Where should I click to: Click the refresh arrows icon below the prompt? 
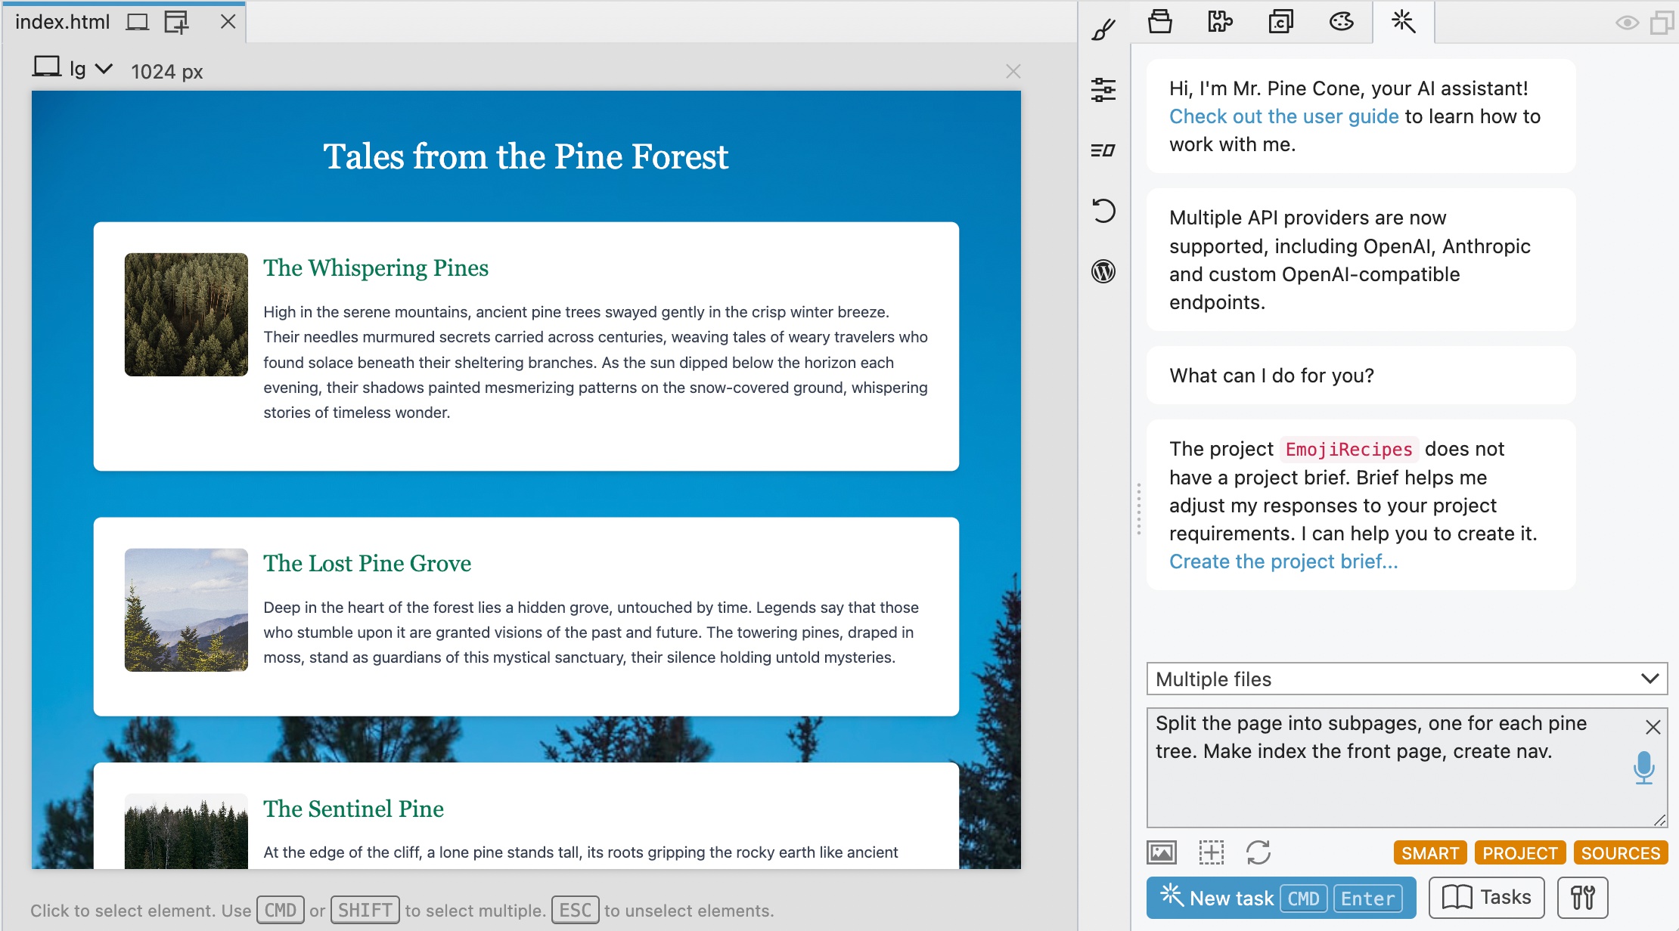[x=1258, y=852]
